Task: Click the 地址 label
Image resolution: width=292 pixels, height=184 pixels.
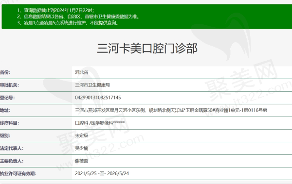Action: 5,110
